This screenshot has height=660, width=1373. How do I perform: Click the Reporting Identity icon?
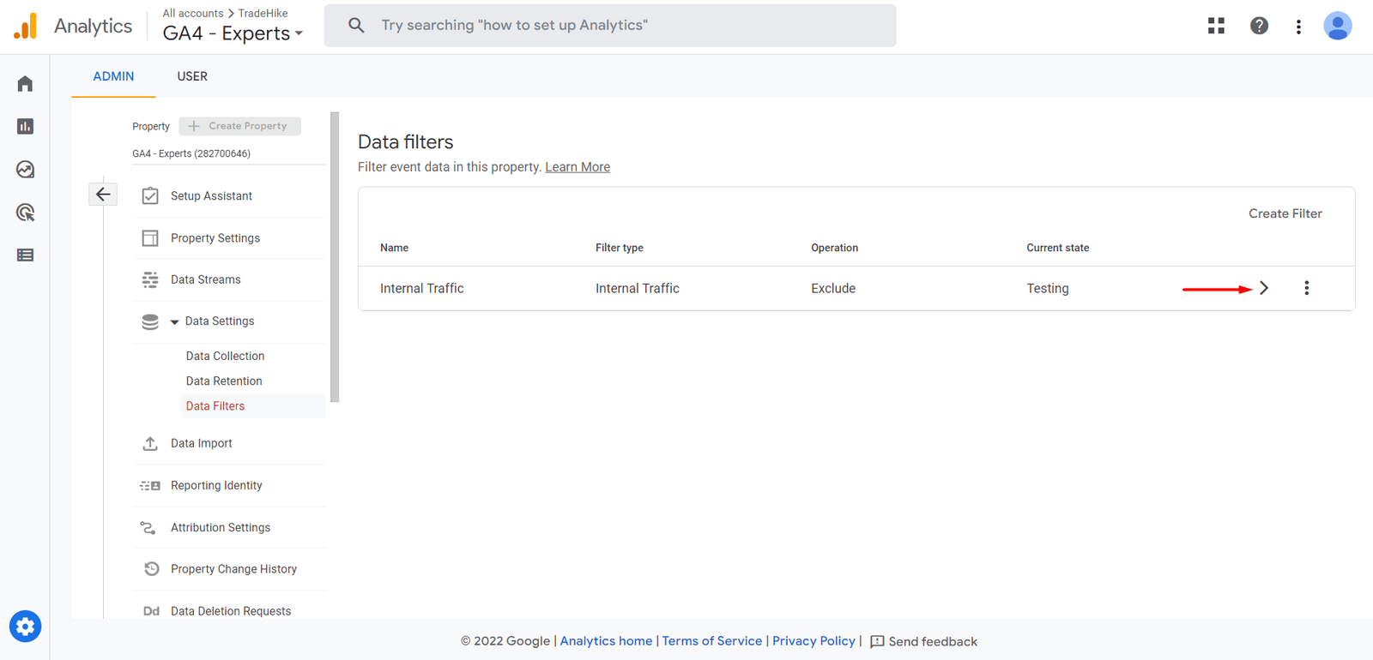tap(150, 485)
